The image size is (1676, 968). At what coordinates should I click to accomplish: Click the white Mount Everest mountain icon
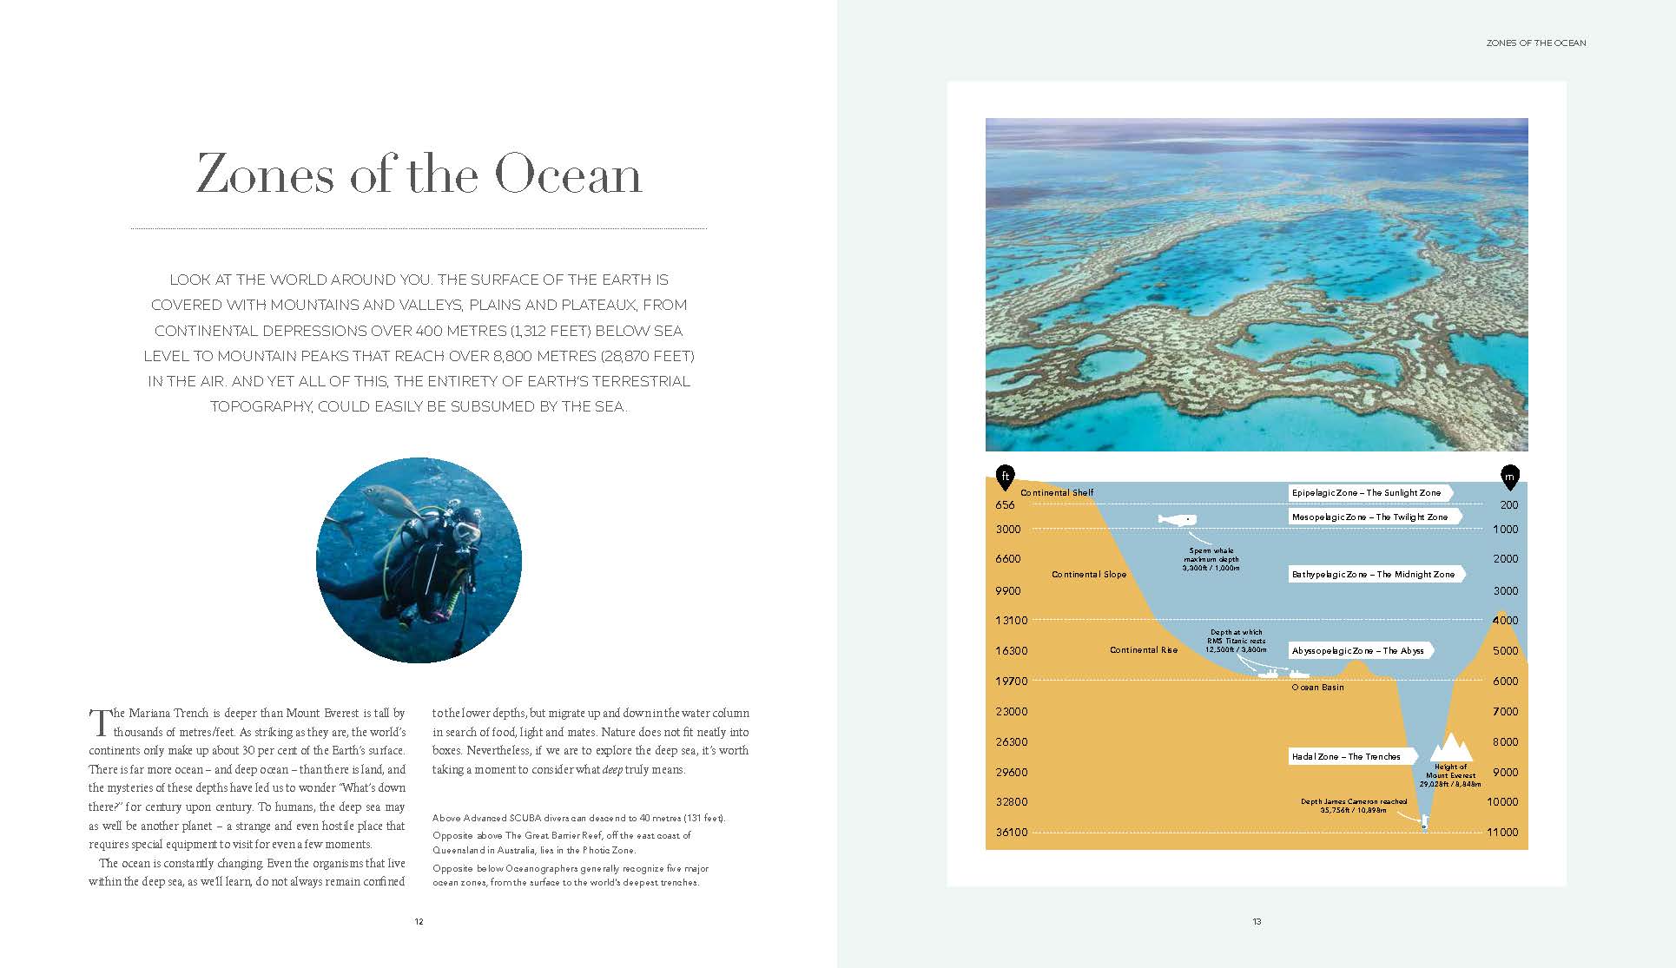(1450, 747)
